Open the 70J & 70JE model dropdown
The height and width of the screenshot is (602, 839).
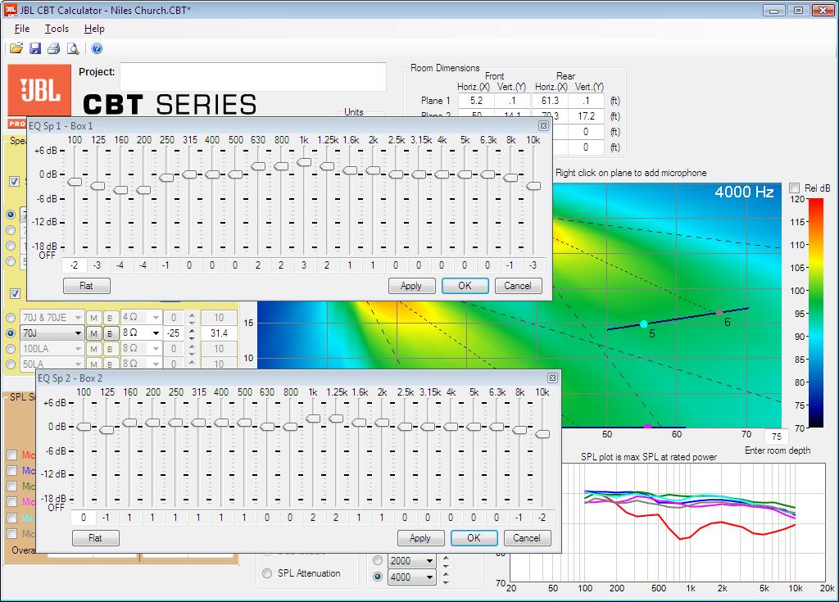pyautogui.click(x=78, y=318)
